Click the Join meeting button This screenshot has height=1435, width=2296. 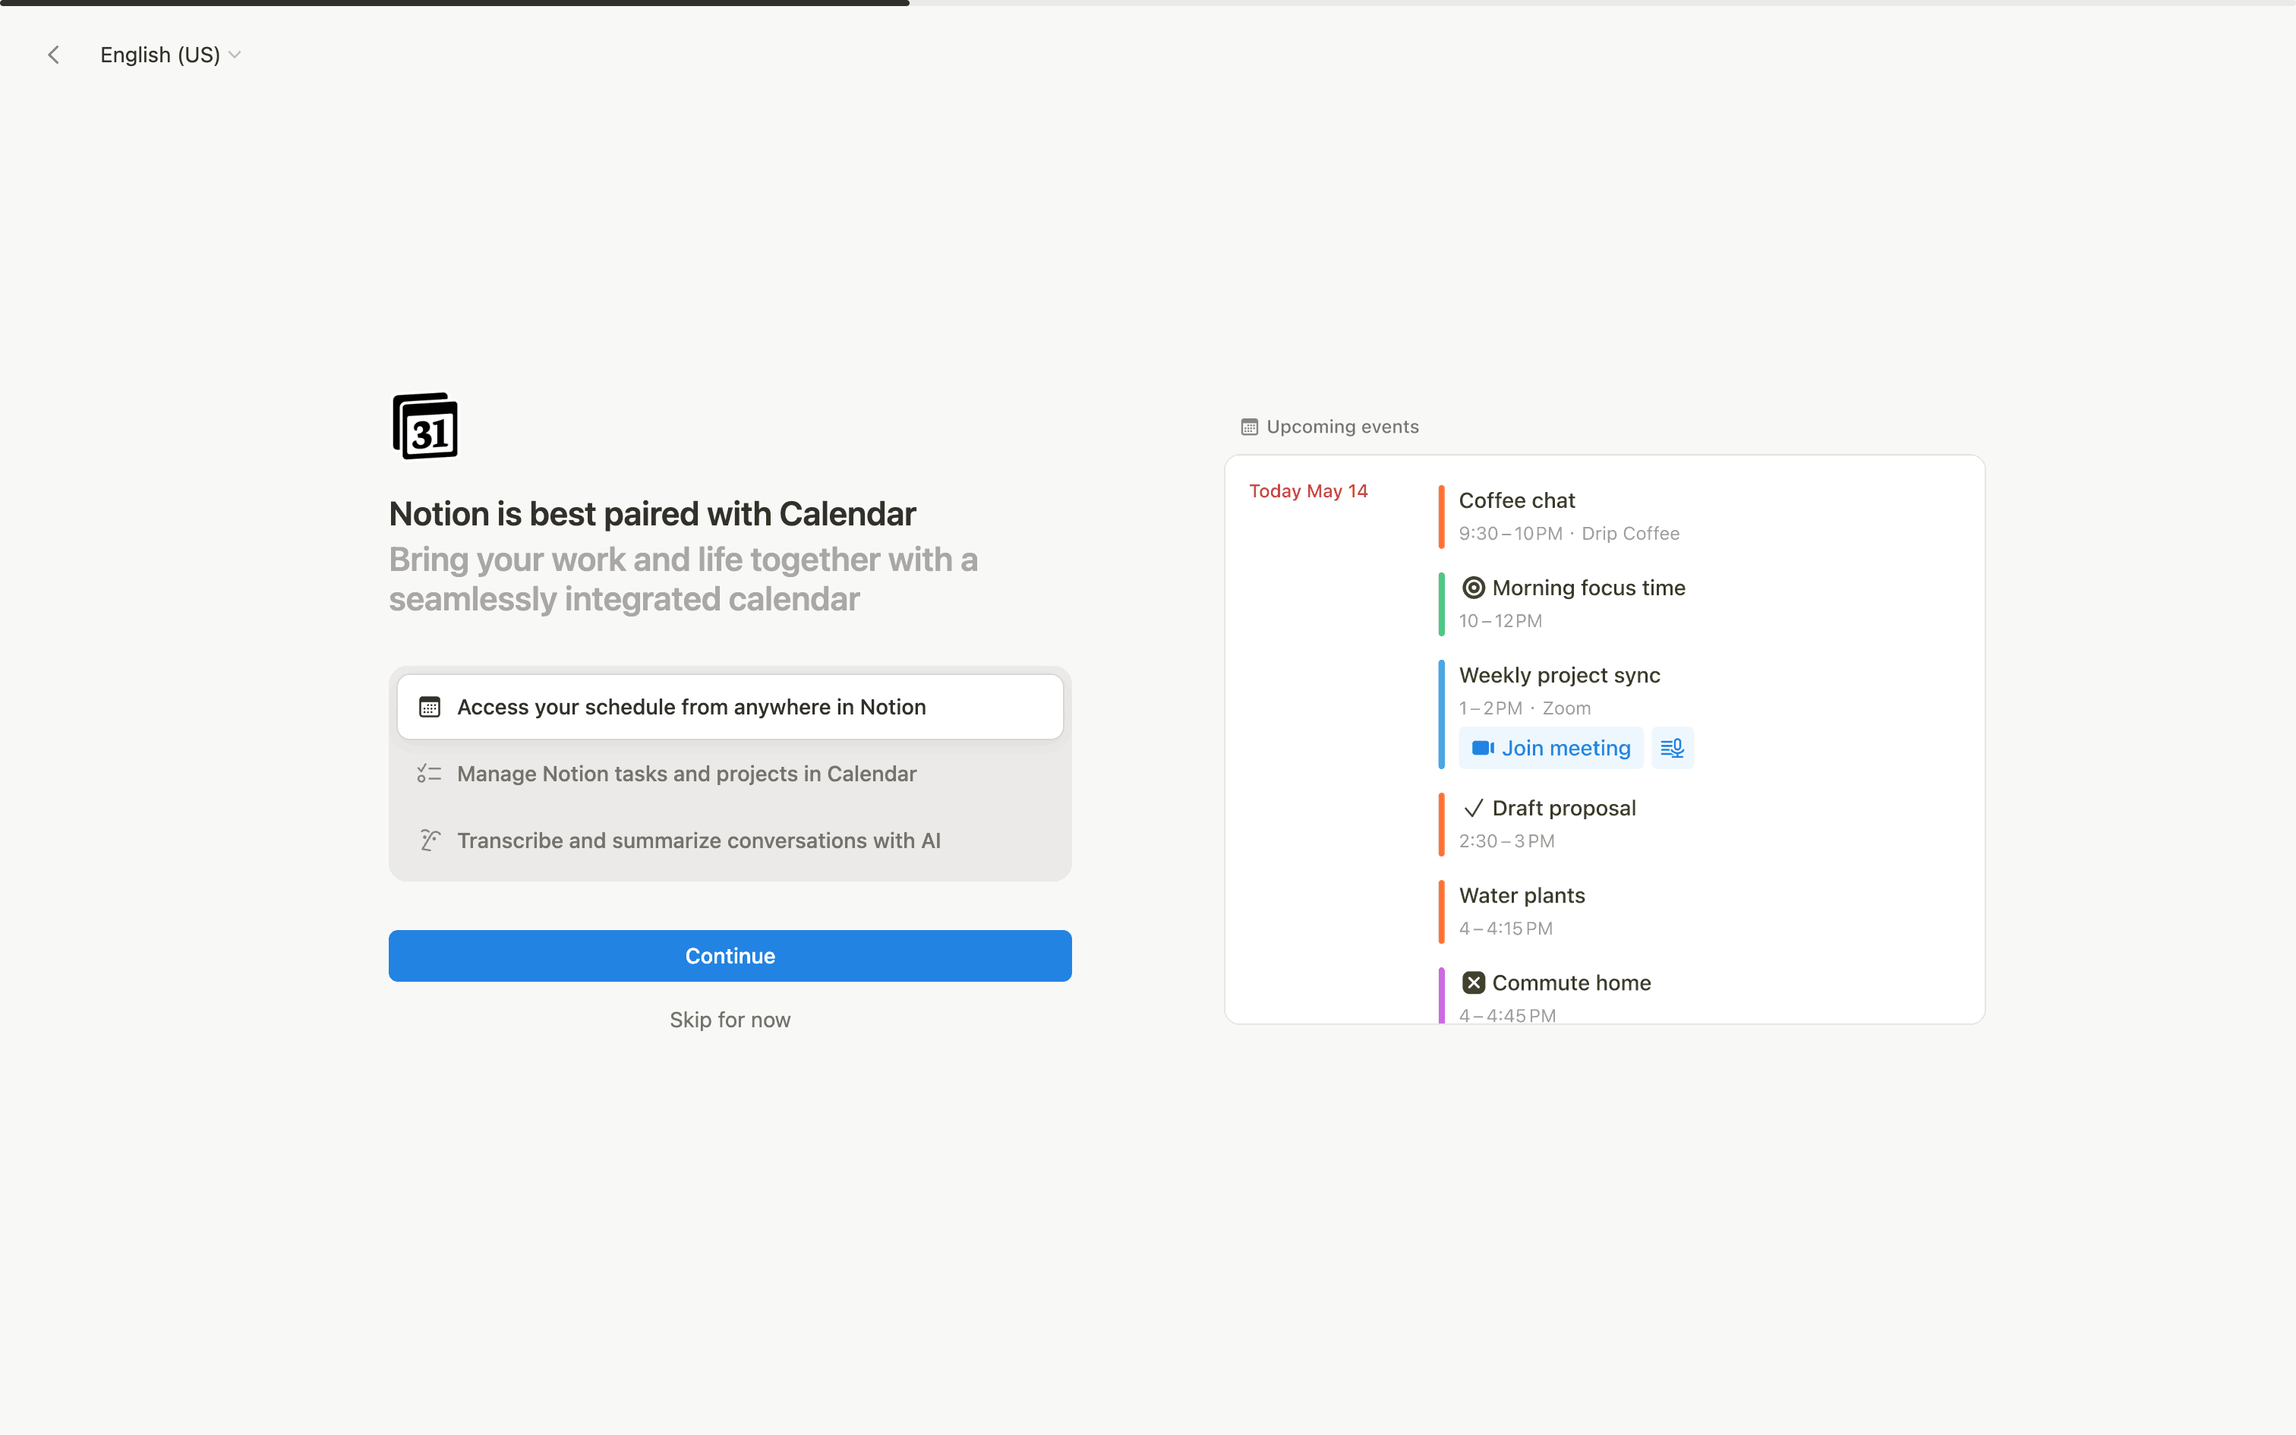(1550, 748)
